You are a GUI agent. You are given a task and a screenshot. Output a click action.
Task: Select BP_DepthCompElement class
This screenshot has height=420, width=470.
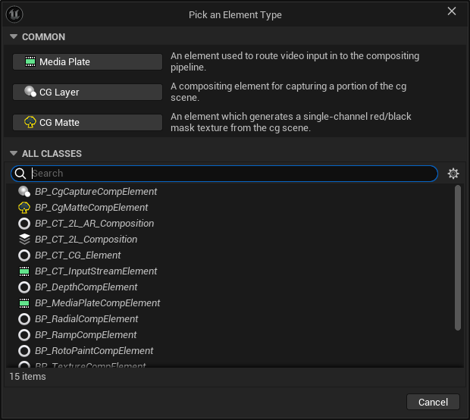(86, 287)
